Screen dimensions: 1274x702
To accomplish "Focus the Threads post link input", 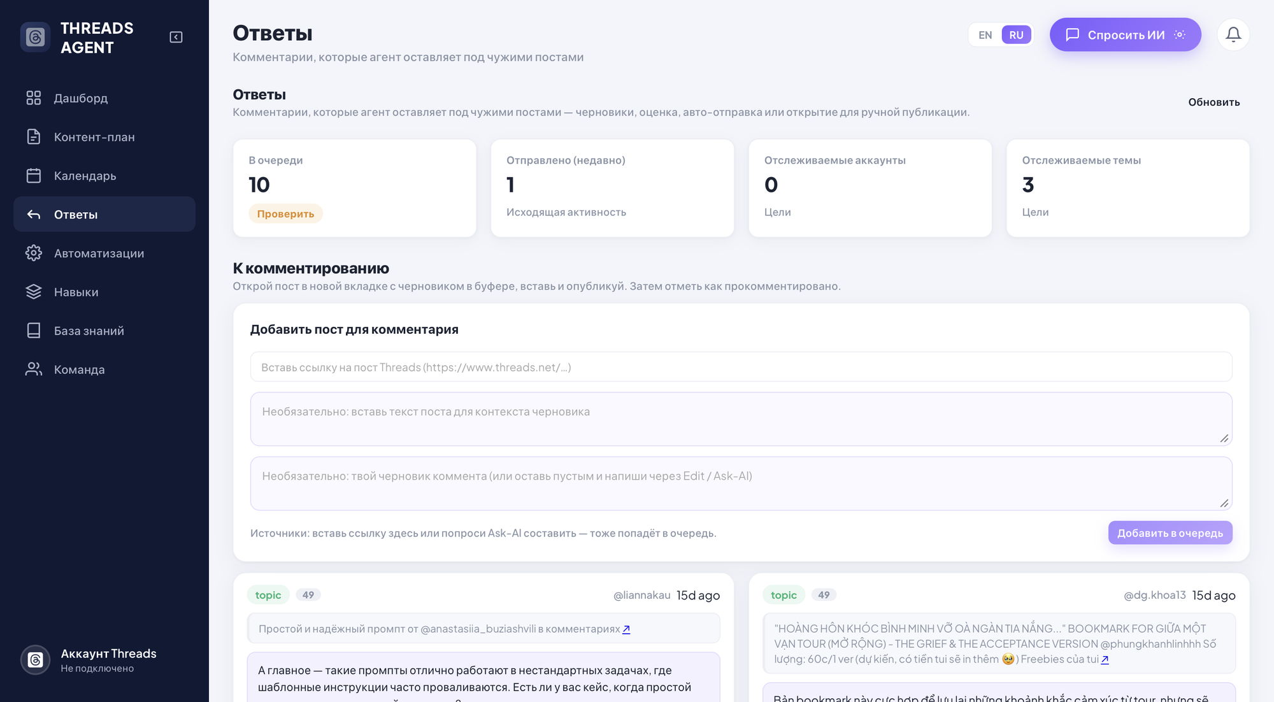I will (741, 367).
